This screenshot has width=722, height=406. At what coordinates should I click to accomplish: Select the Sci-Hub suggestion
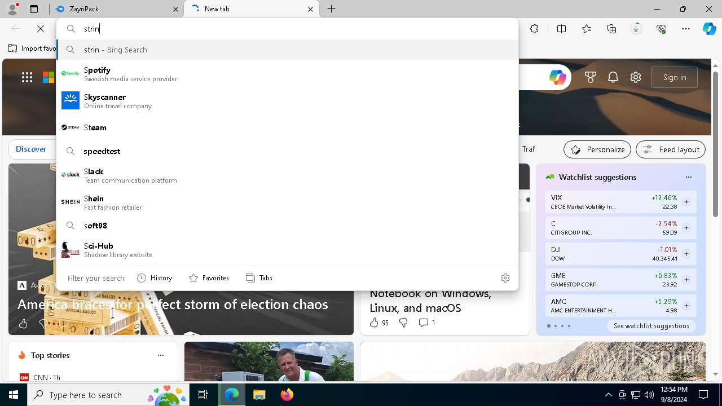(287, 250)
